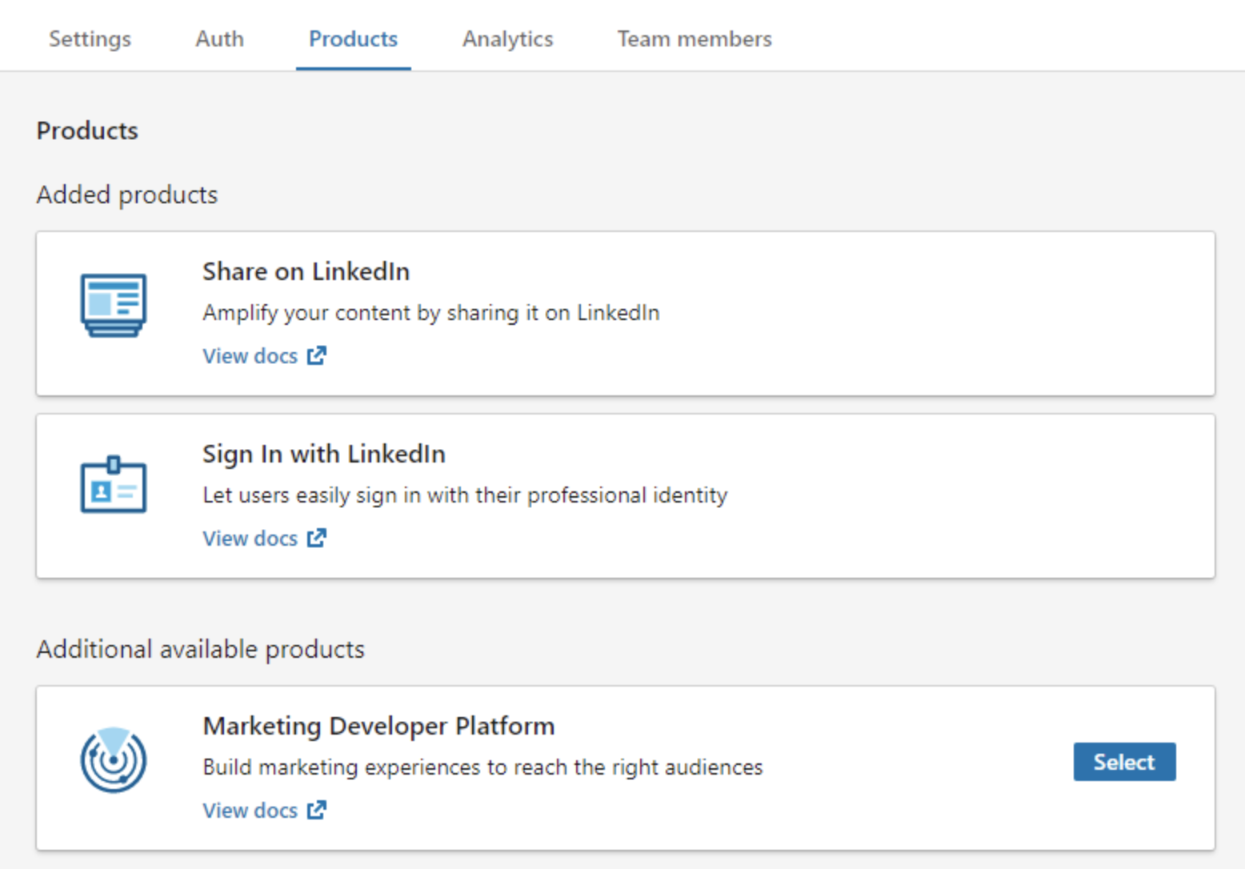The image size is (1245, 869).
Task: Click text 'Let users easily sign in with their professional identity'
Action: tap(465, 495)
